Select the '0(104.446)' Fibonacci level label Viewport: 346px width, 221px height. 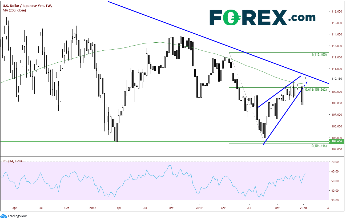[x=319, y=146]
